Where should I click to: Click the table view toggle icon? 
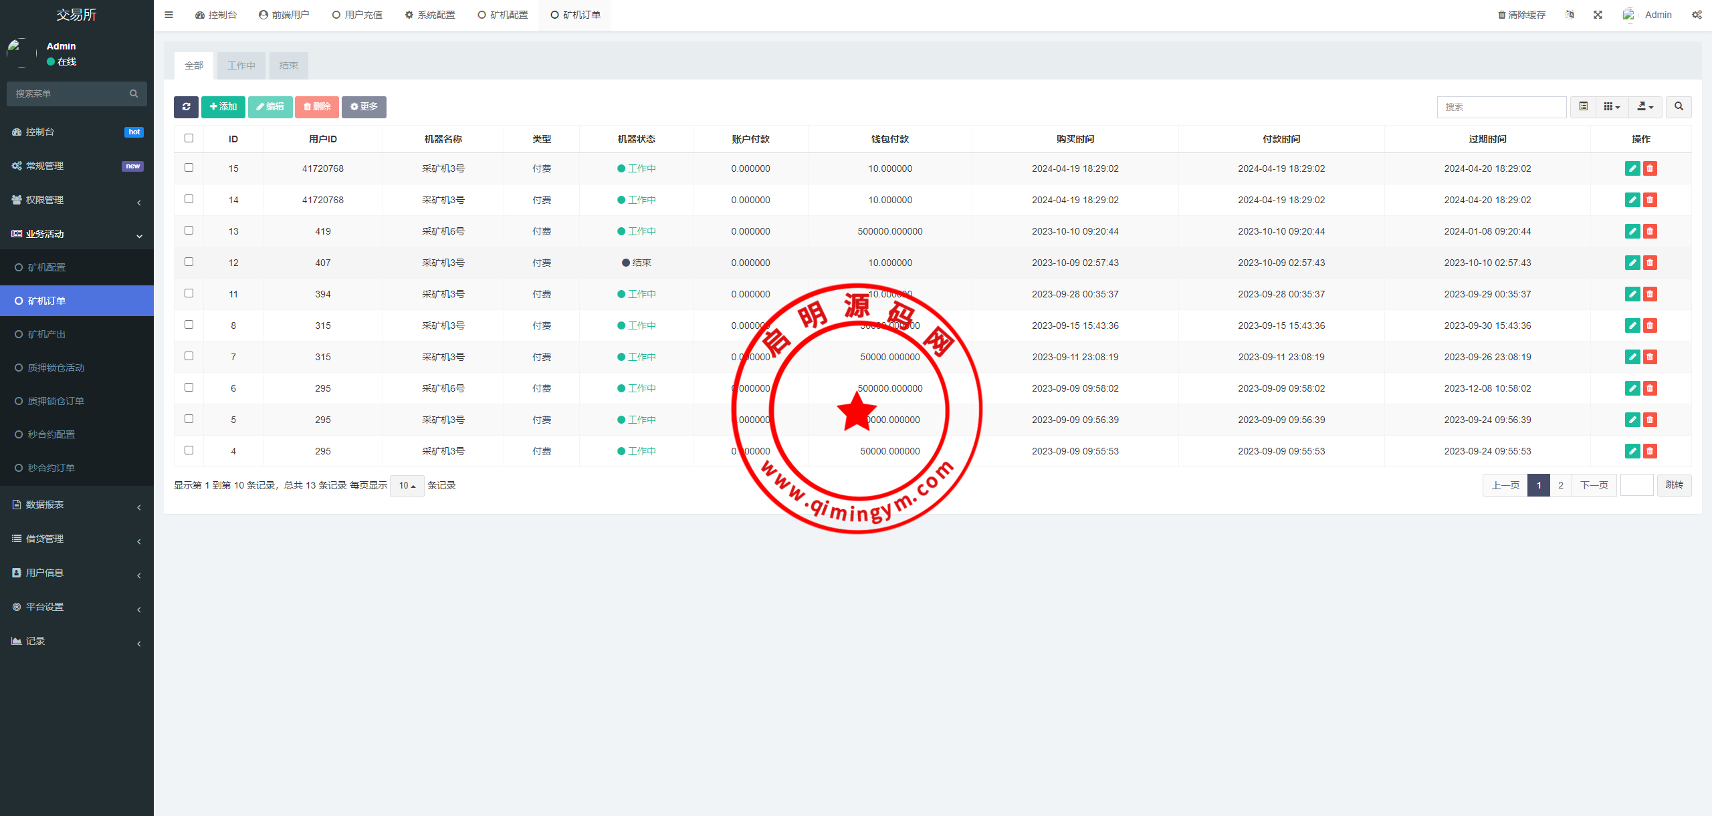[1583, 107]
